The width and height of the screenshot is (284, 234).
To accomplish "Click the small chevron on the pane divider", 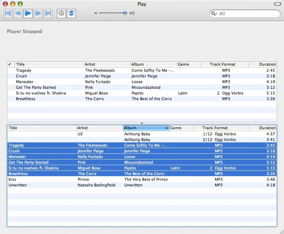I will point(142,123).
